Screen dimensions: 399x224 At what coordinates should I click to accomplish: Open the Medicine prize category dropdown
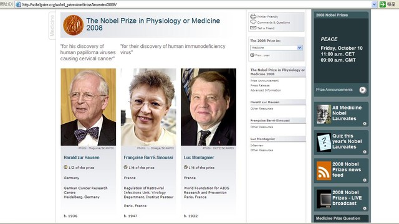(x=276, y=47)
